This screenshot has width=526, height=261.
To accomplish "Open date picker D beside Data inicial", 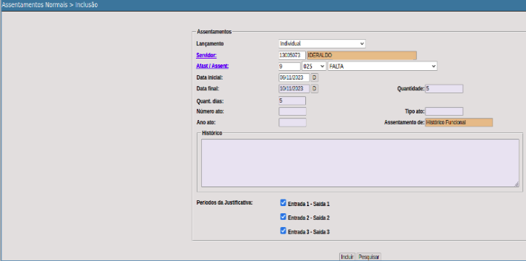I will coord(314,77).
